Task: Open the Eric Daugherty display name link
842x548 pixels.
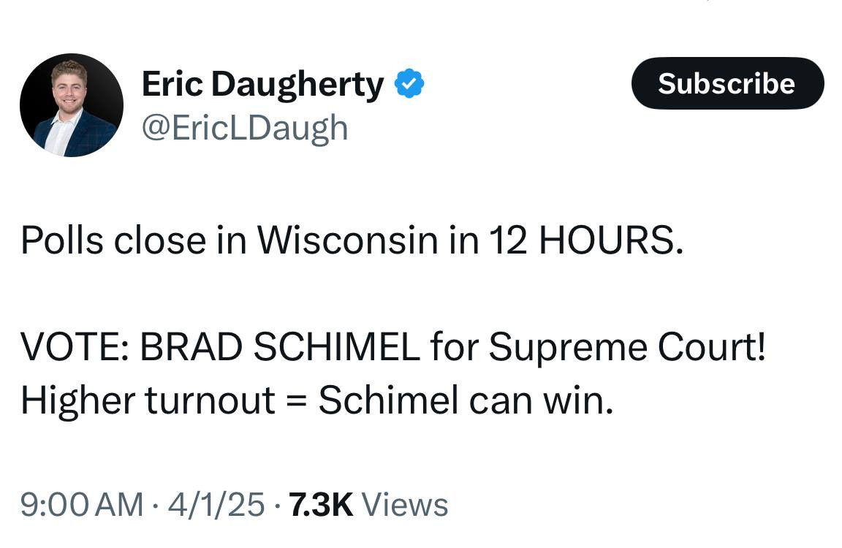Action: pos(262,85)
